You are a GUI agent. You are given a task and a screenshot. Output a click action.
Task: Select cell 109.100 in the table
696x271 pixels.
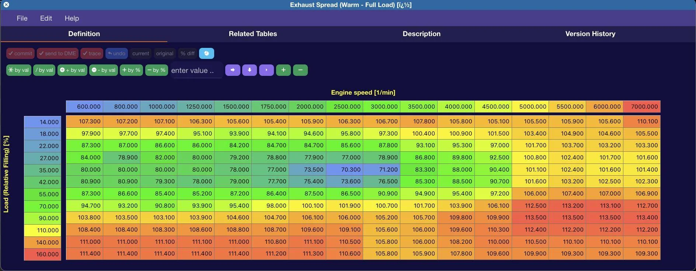pos(345,229)
